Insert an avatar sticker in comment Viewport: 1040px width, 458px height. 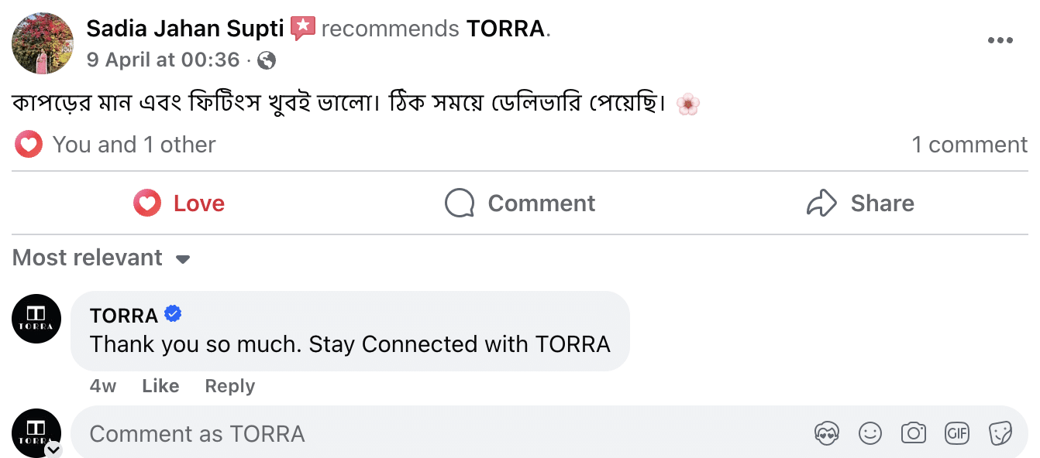click(x=827, y=434)
